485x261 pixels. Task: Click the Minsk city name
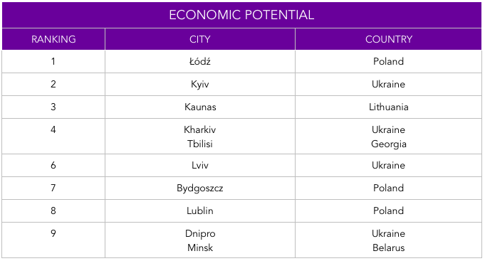pyautogui.click(x=200, y=247)
